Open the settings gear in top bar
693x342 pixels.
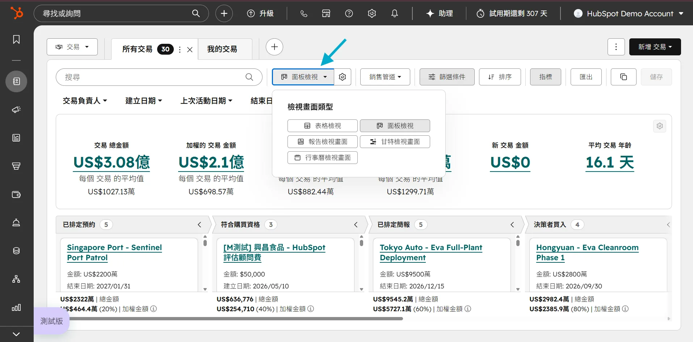pyautogui.click(x=372, y=13)
